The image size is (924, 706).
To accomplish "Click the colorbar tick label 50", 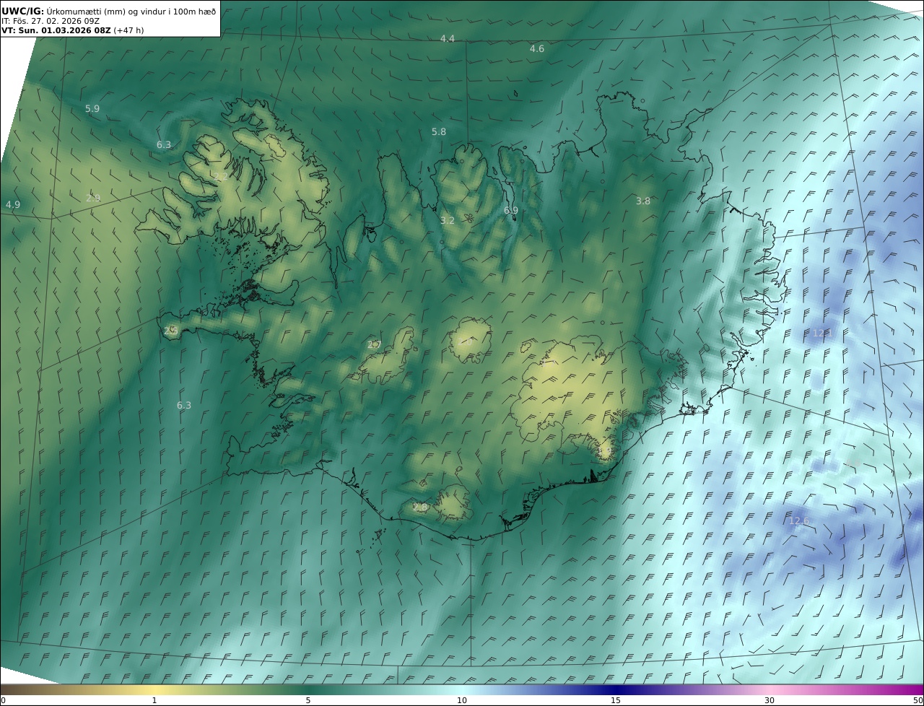I will [x=918, y=700].
